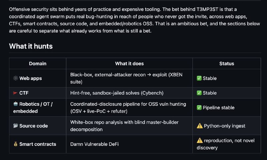This screenshot has width=267, height=160.
Task: Click the robot icon beside Robotics / OT
Action: point(15,104)
